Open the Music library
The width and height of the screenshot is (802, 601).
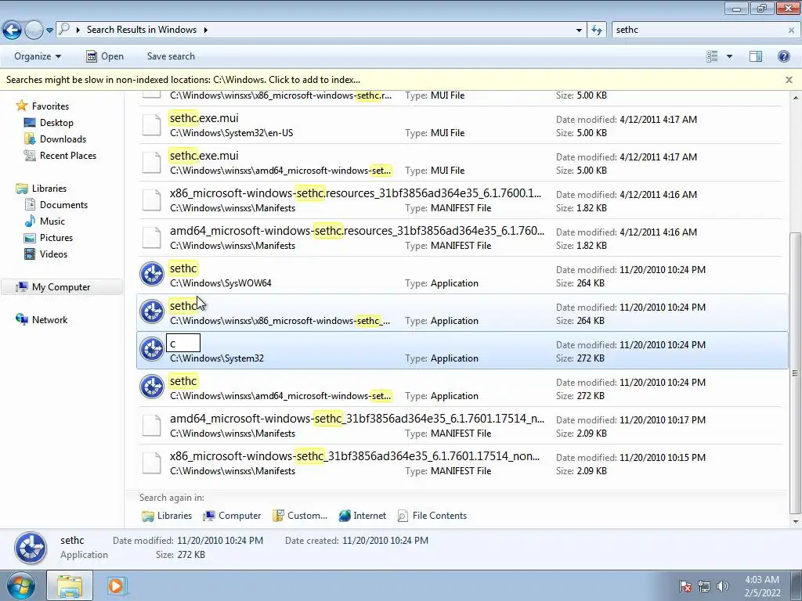[x=52, y=221]
